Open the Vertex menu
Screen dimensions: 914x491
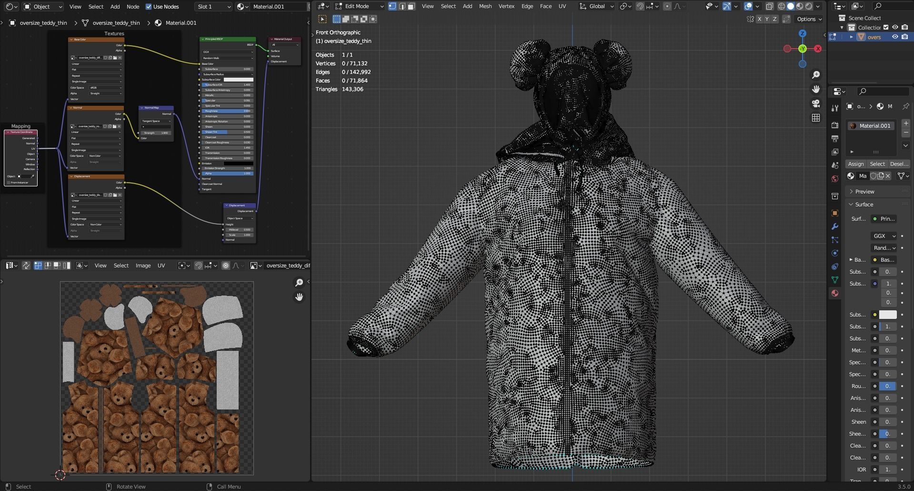[506, 6]
